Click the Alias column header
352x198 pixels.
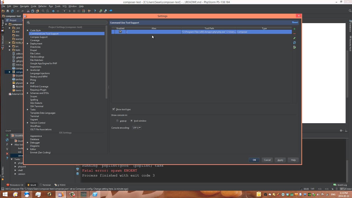(x=154, y=28)
